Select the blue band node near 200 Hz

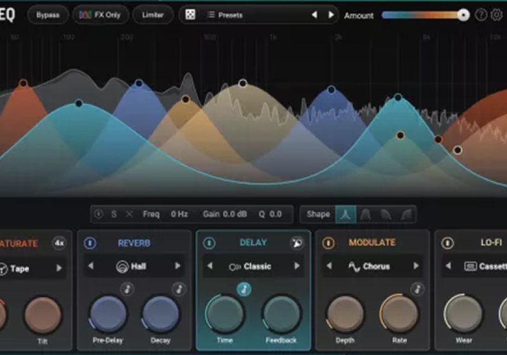pyautogui.click(x=139, y=84)
